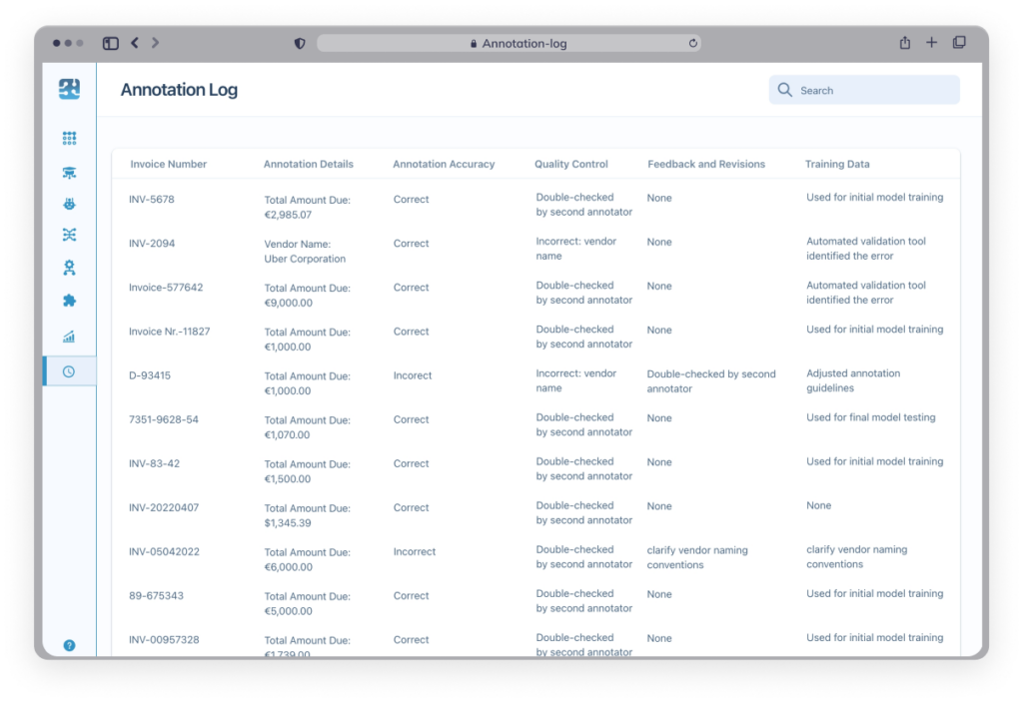Open the bar chart analytics icon
Screen dimensions: 1023x703
click(x=69, y=337)
